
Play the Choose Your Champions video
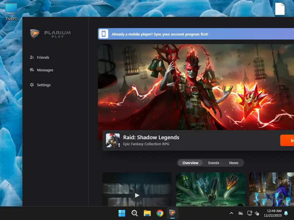click(137, 195)
